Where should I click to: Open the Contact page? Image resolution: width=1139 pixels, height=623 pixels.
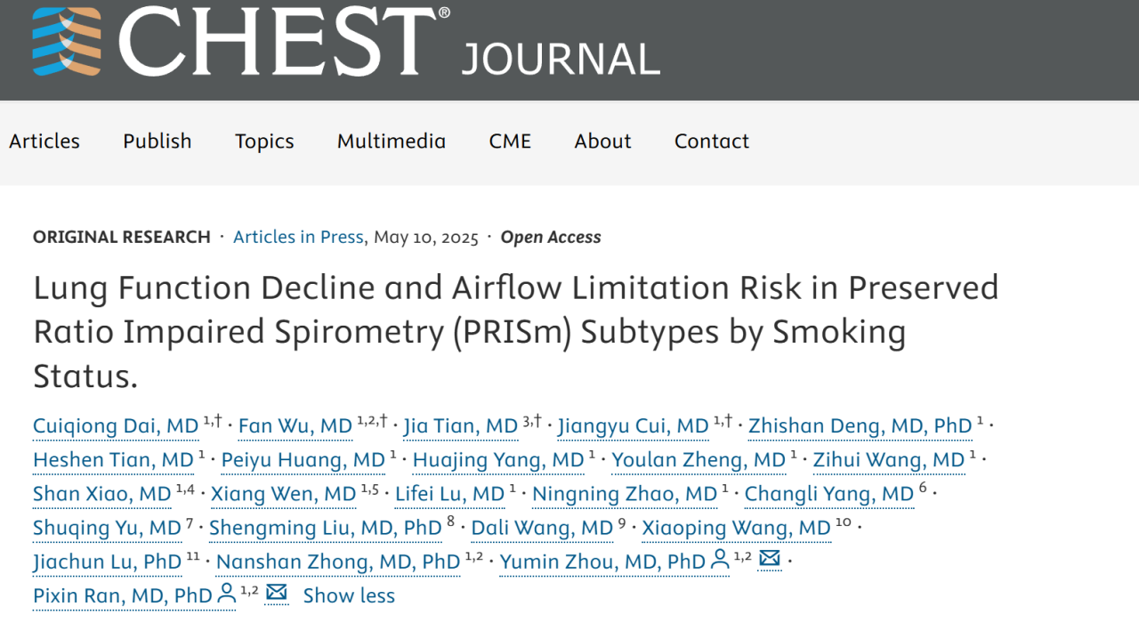(x=712, y=142)
